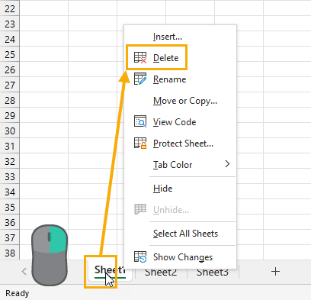Click the Delete sheet icon
The image size is (311, 300).
click(140, 58)
